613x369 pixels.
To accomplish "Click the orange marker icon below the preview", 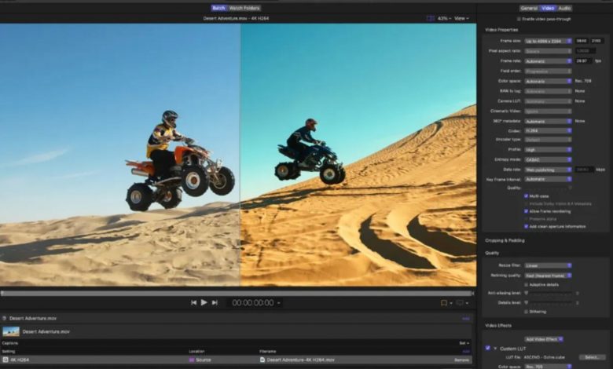I will [x=444, y=302].
